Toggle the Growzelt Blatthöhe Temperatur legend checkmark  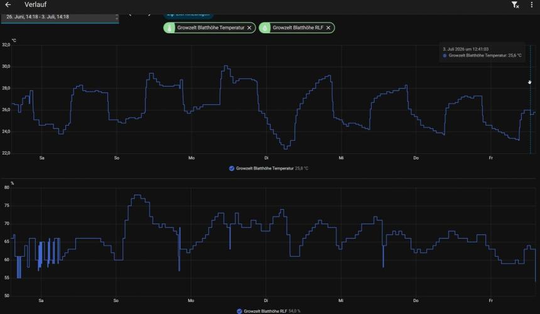[232, 168]
